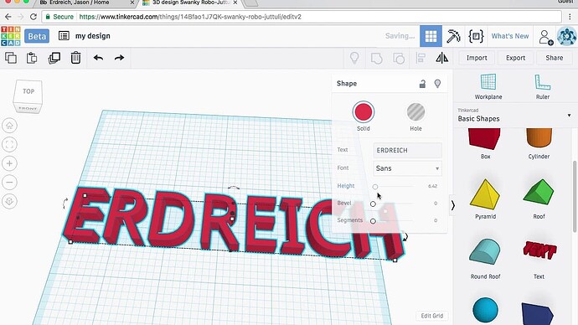
Task: Adjust the Segments slider handle
Action: [x=373, y=221]
